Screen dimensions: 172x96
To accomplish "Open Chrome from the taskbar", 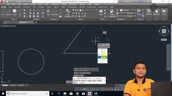I will coord(77,94).
